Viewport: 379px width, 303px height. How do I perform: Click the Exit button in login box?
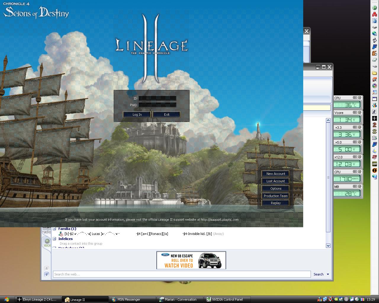point(166,115)
